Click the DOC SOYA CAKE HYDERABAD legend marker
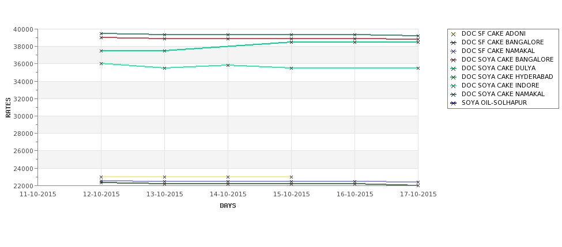The width and height of the screenshot is (562, 247). tap(453, 77)
